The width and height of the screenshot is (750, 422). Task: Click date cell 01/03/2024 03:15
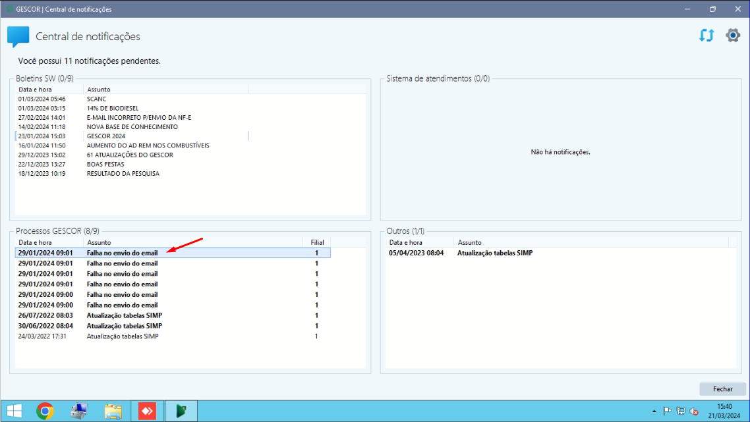coord(42,108)
